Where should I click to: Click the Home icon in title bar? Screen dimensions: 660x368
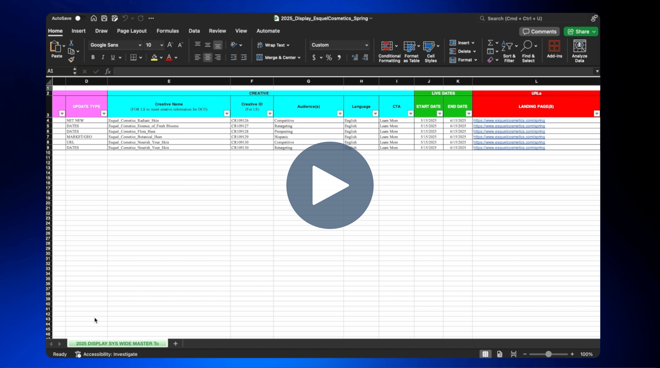[94, 18]
